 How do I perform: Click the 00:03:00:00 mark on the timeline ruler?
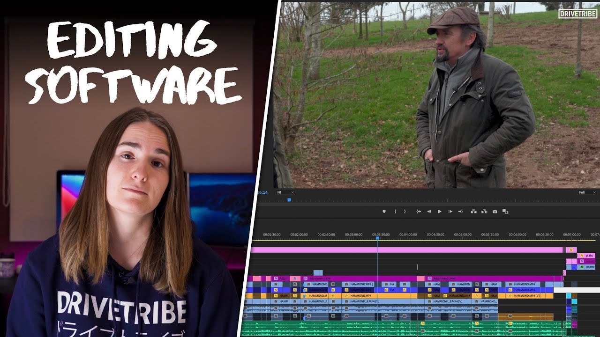point(353,234)
